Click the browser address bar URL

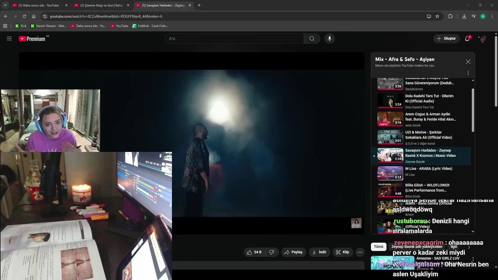point(106,16)
